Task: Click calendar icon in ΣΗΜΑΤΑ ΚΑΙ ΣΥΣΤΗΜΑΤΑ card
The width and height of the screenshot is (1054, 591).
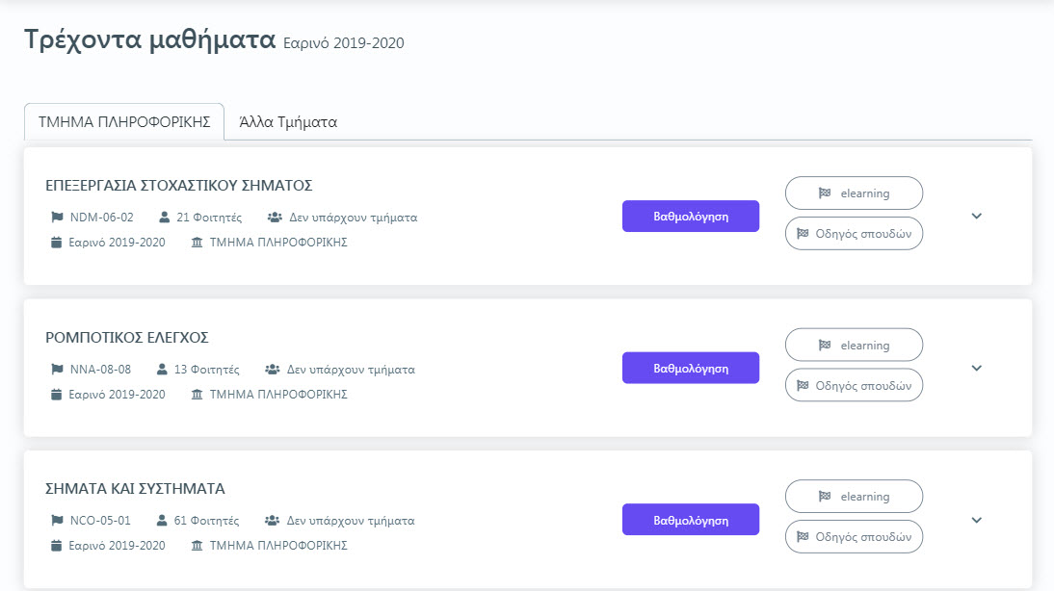Action: [x=57, y=546]
